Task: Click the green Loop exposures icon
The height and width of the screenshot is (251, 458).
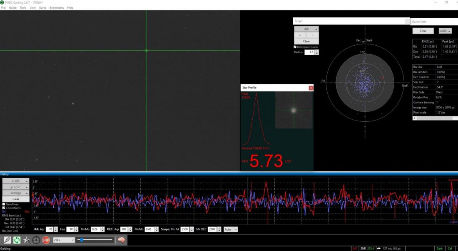Action: [x=17, y=240]
